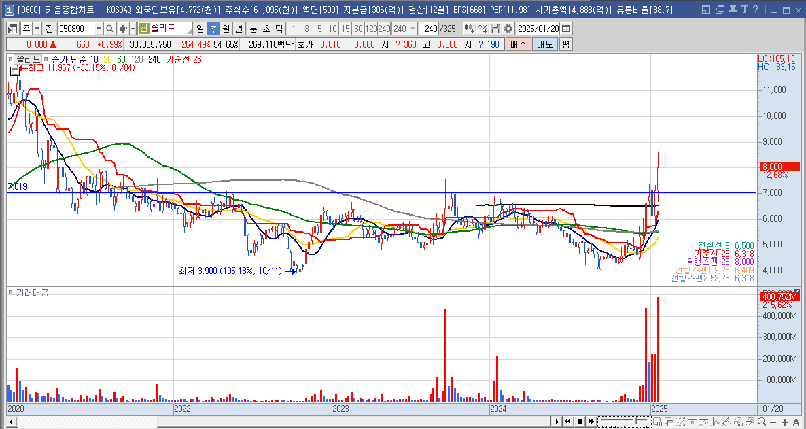Click the stock name 쏠리드 field
The image size is (806, 429).
pos(171,29)
